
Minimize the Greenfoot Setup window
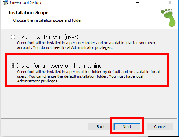tap(137, 2)
